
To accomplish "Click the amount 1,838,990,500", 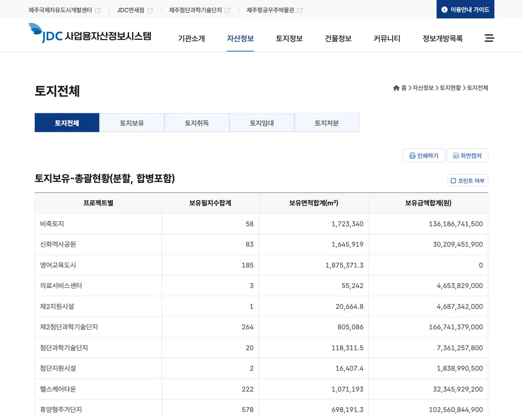I will (x=460, y=368).
